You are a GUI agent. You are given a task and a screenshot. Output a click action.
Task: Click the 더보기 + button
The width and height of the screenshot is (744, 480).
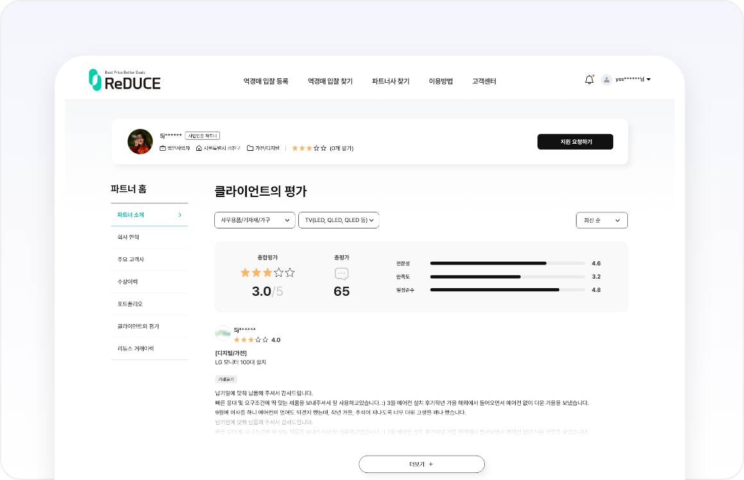421,464
